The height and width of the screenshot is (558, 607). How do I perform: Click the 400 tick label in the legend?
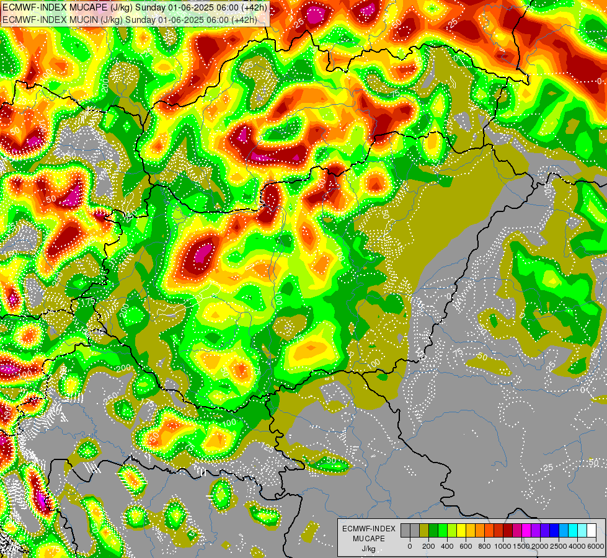(x=447, y=546)
